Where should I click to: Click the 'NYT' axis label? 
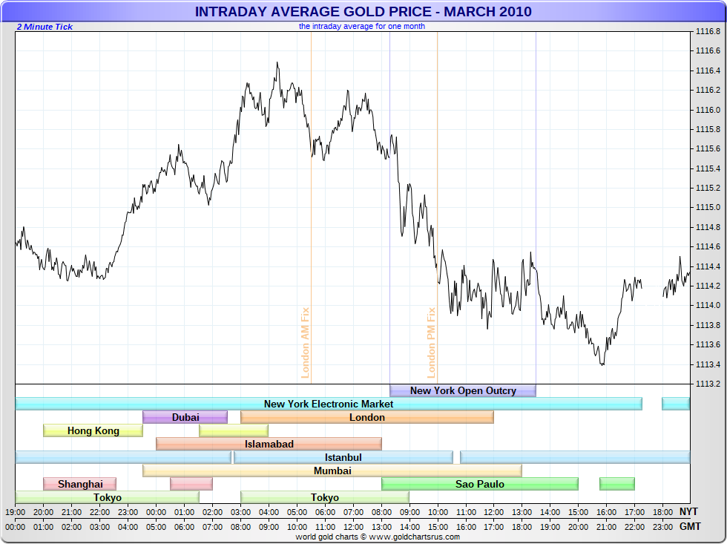click(688, 511)
